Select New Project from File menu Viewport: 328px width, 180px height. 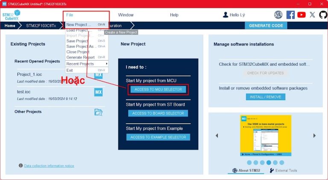coord(87,24)
